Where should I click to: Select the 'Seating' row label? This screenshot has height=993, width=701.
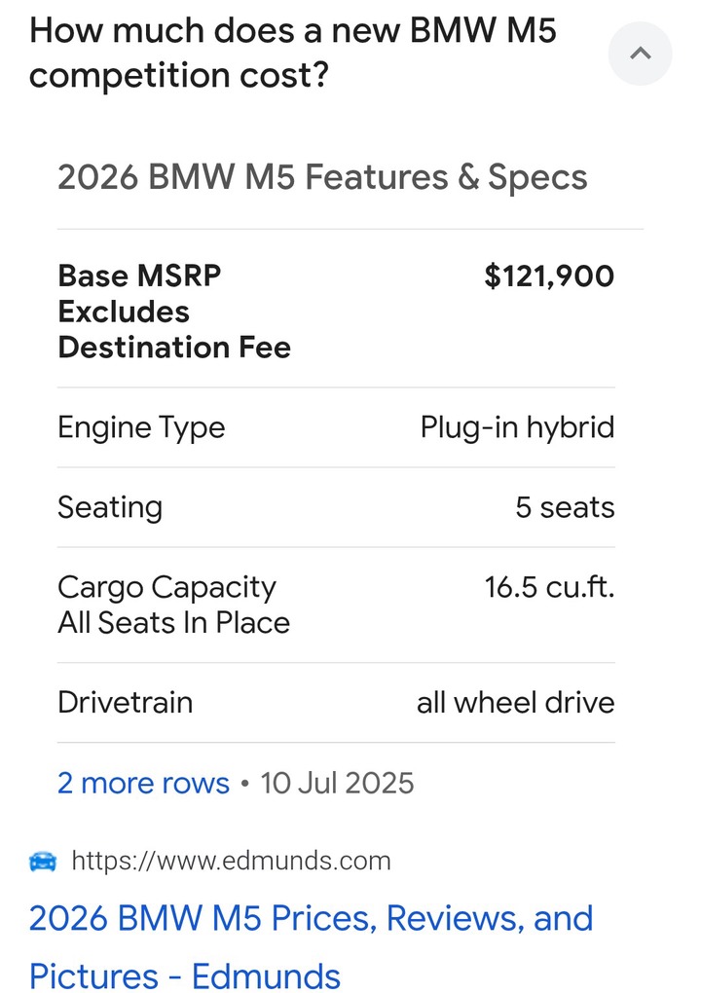tap(110, 507)
